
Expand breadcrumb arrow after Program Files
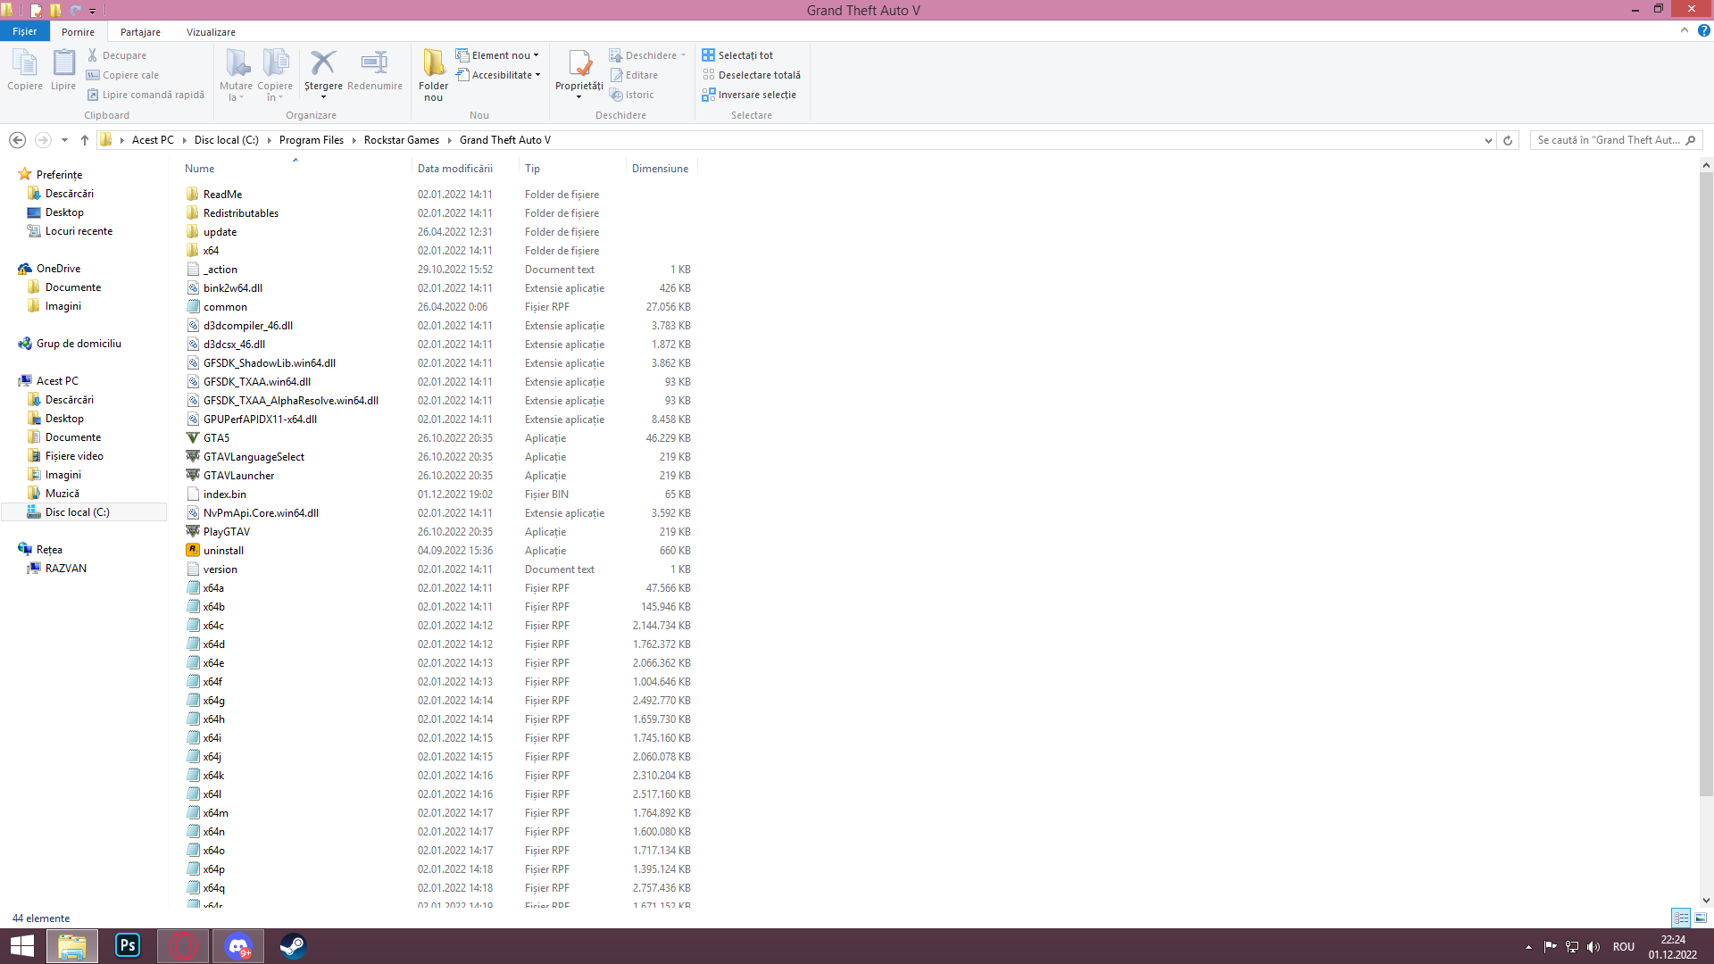pos(354,140)
